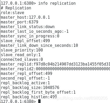
Task: Click the repl_backlog_first_byte_offset:1 line
Action: click(x=38, y=92)
